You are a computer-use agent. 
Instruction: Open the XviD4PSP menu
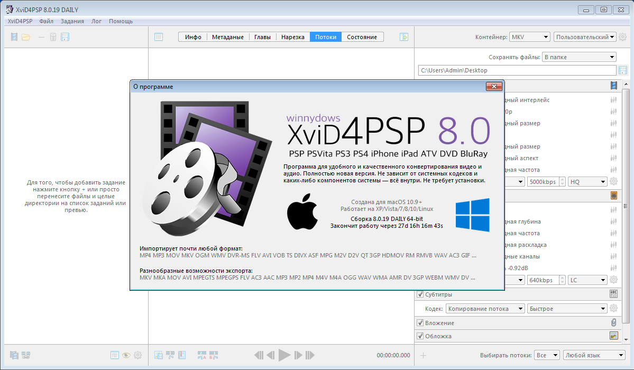click(x=20, y=21)
